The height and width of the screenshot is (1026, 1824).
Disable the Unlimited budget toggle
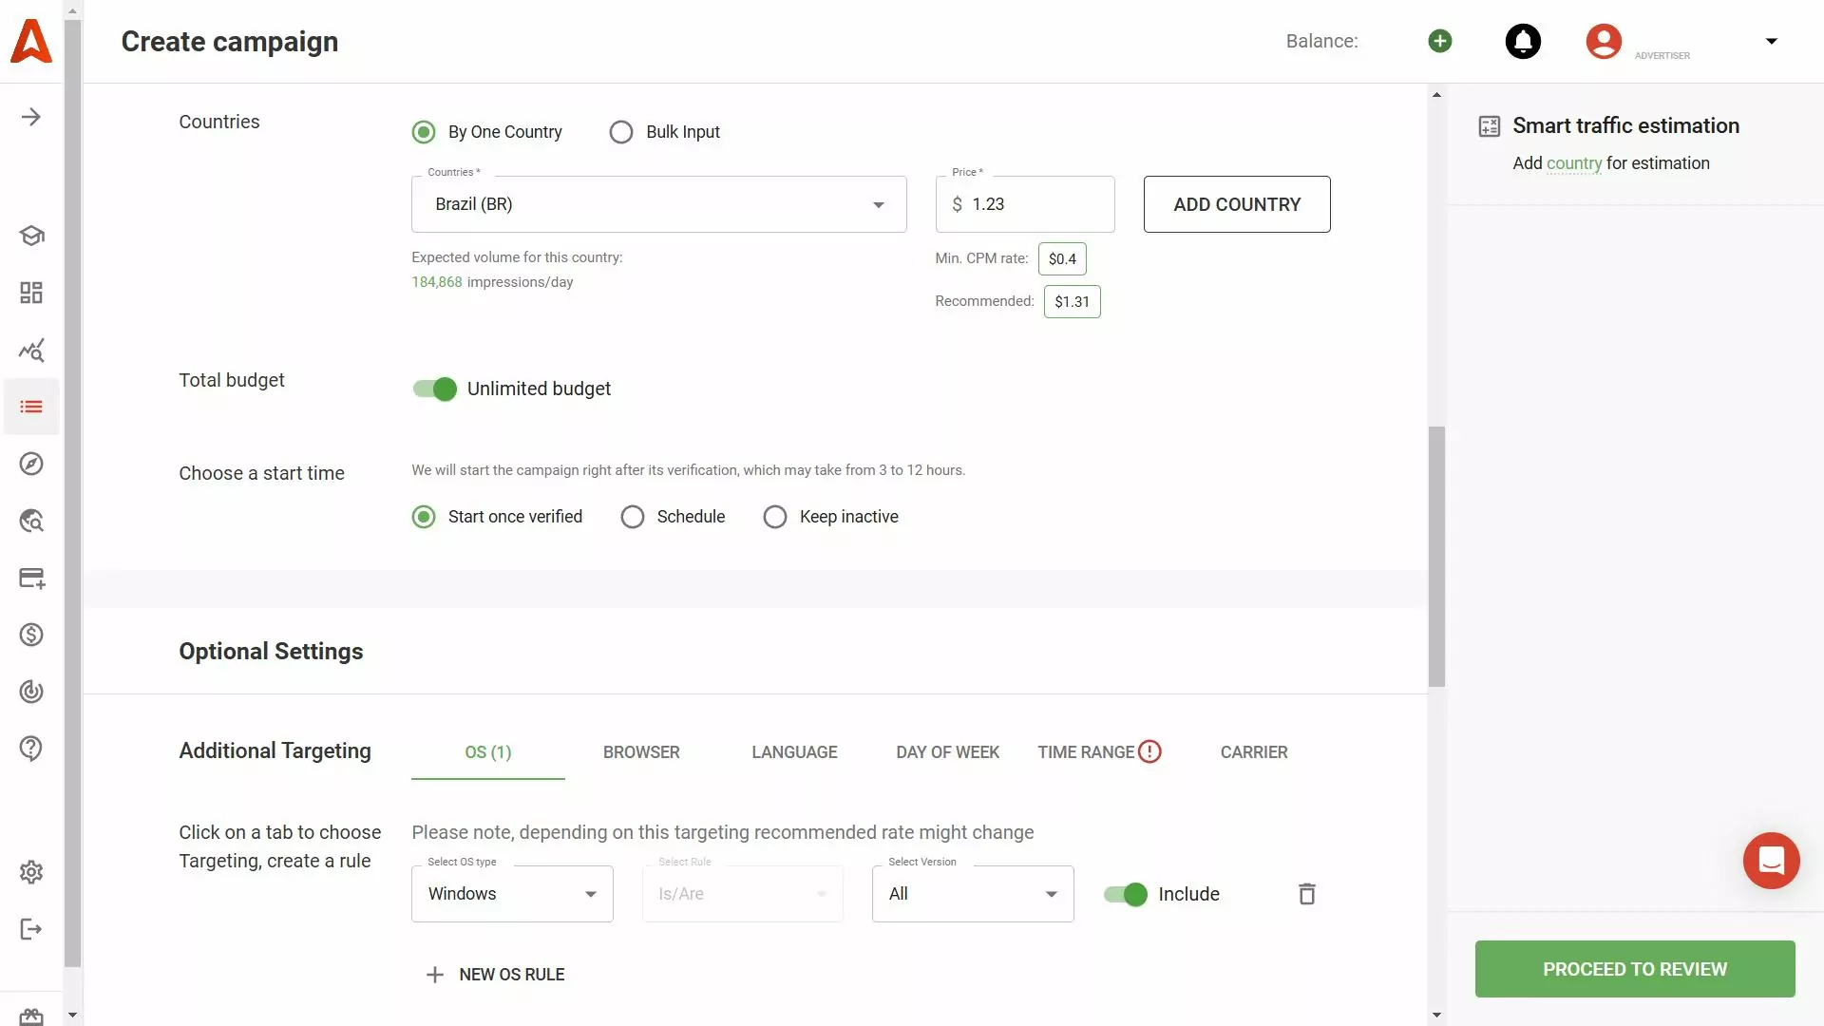pos(435,389)
